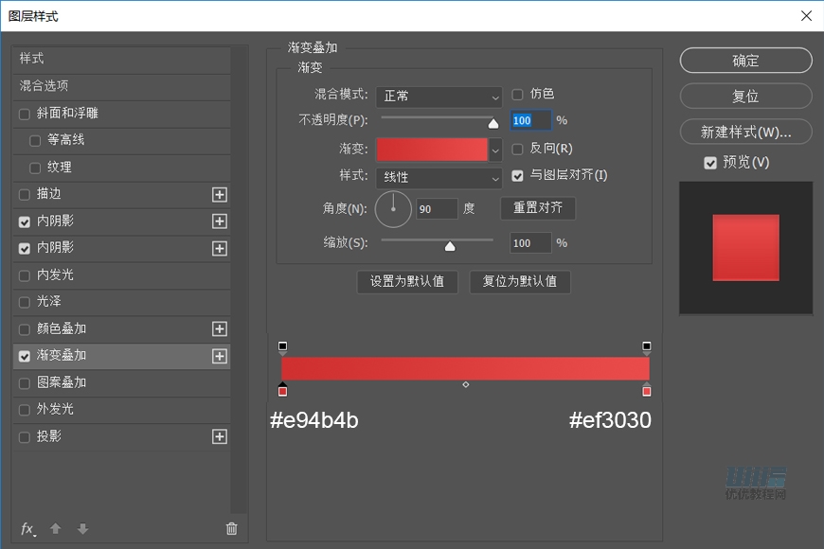Disable the 预览 preview checkbox
The height and width of the screenshot is (549, 824).
710,161
